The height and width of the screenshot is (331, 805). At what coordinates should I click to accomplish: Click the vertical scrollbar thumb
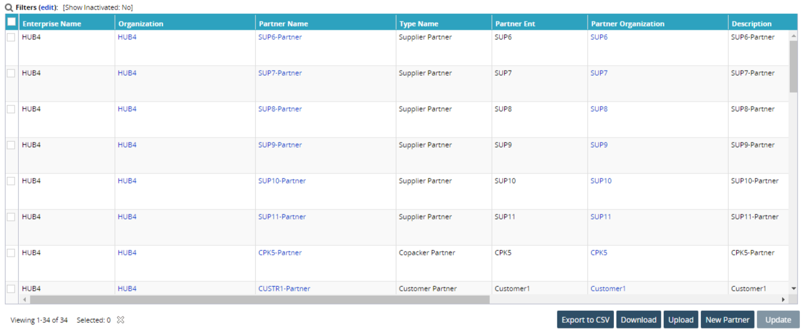(x=793, y=66)
